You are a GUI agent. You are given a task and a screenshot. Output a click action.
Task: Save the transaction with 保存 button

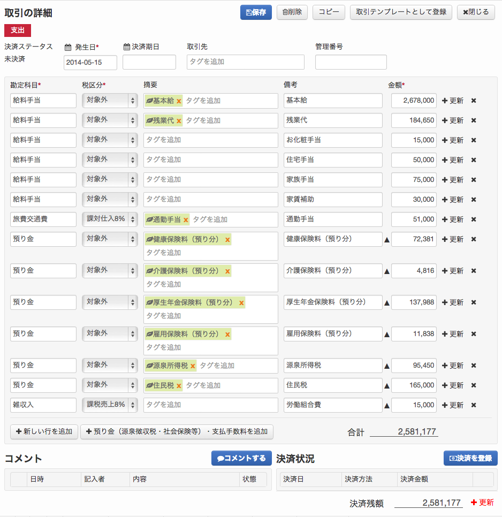pyautogui.click(x=256, y=12)
